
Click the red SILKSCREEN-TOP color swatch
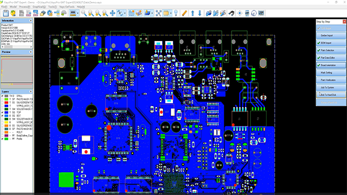6,103
